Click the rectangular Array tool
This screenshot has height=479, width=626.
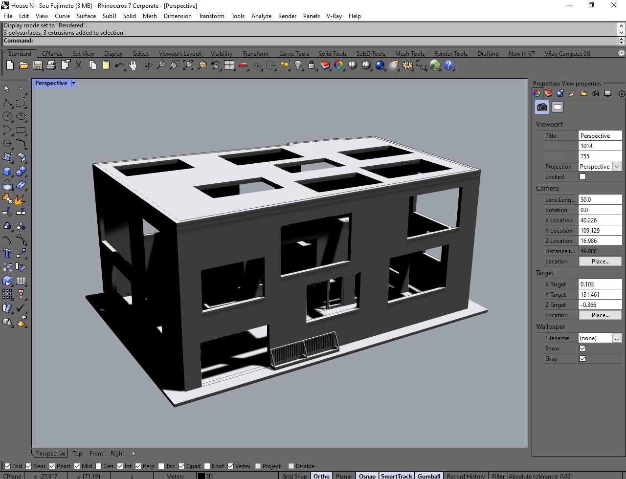click(7, 294)
